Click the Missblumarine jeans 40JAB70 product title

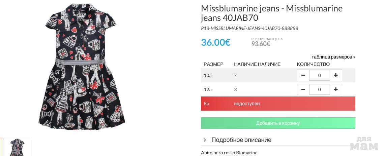pos(271,13)
